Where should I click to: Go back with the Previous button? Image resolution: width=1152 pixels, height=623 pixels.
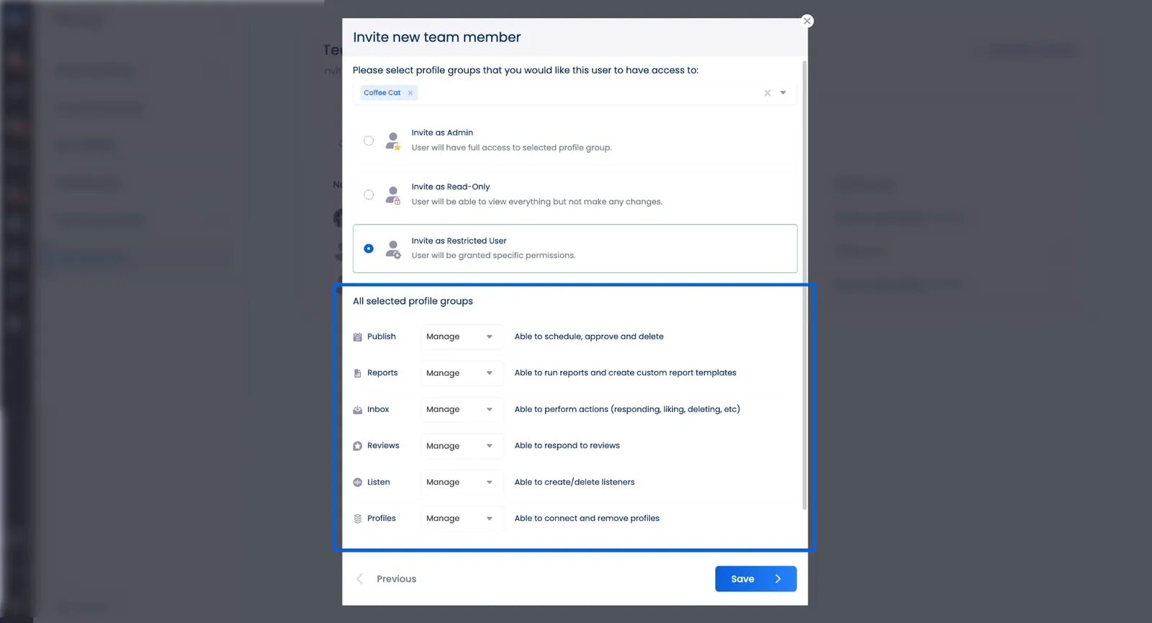387,579
